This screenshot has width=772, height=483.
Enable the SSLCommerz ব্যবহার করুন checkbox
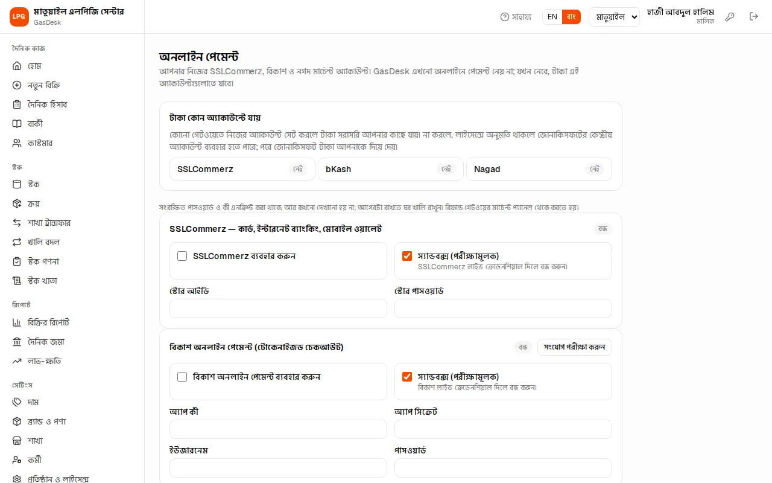pyautogui.click(x=182, y=256)
